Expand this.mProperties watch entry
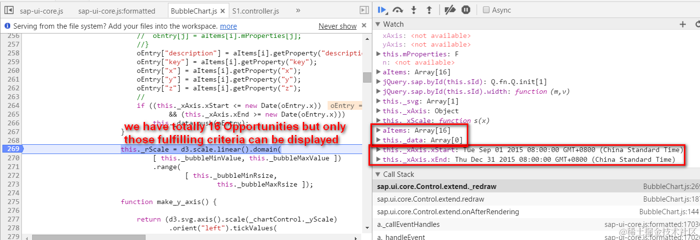The height and width of the screenshot is (240, 700). coord(379,54)
